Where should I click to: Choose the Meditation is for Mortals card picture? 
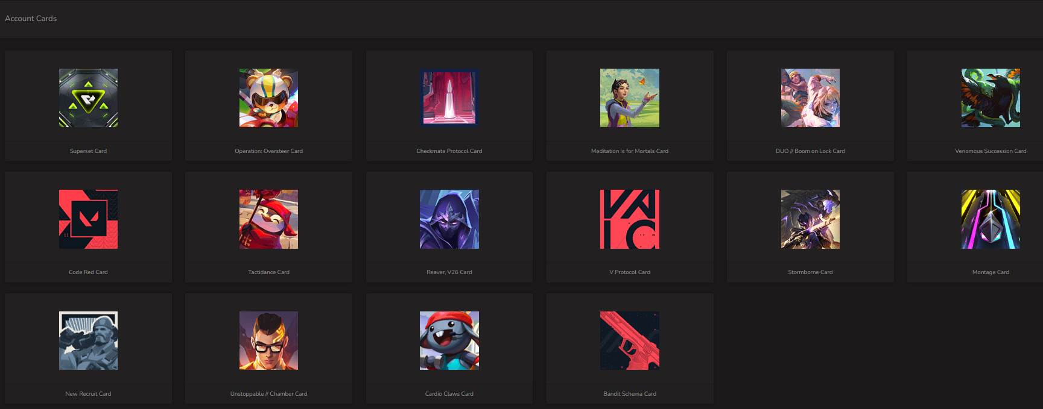pyautogui.click(x=630, y=98)
